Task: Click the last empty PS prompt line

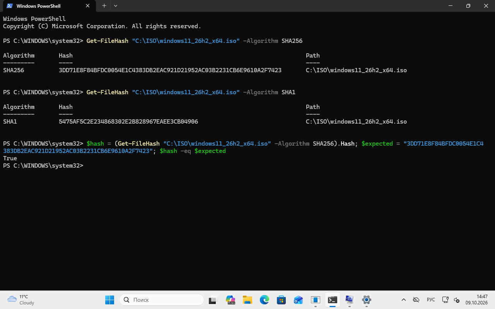Action: coord(43,166)
